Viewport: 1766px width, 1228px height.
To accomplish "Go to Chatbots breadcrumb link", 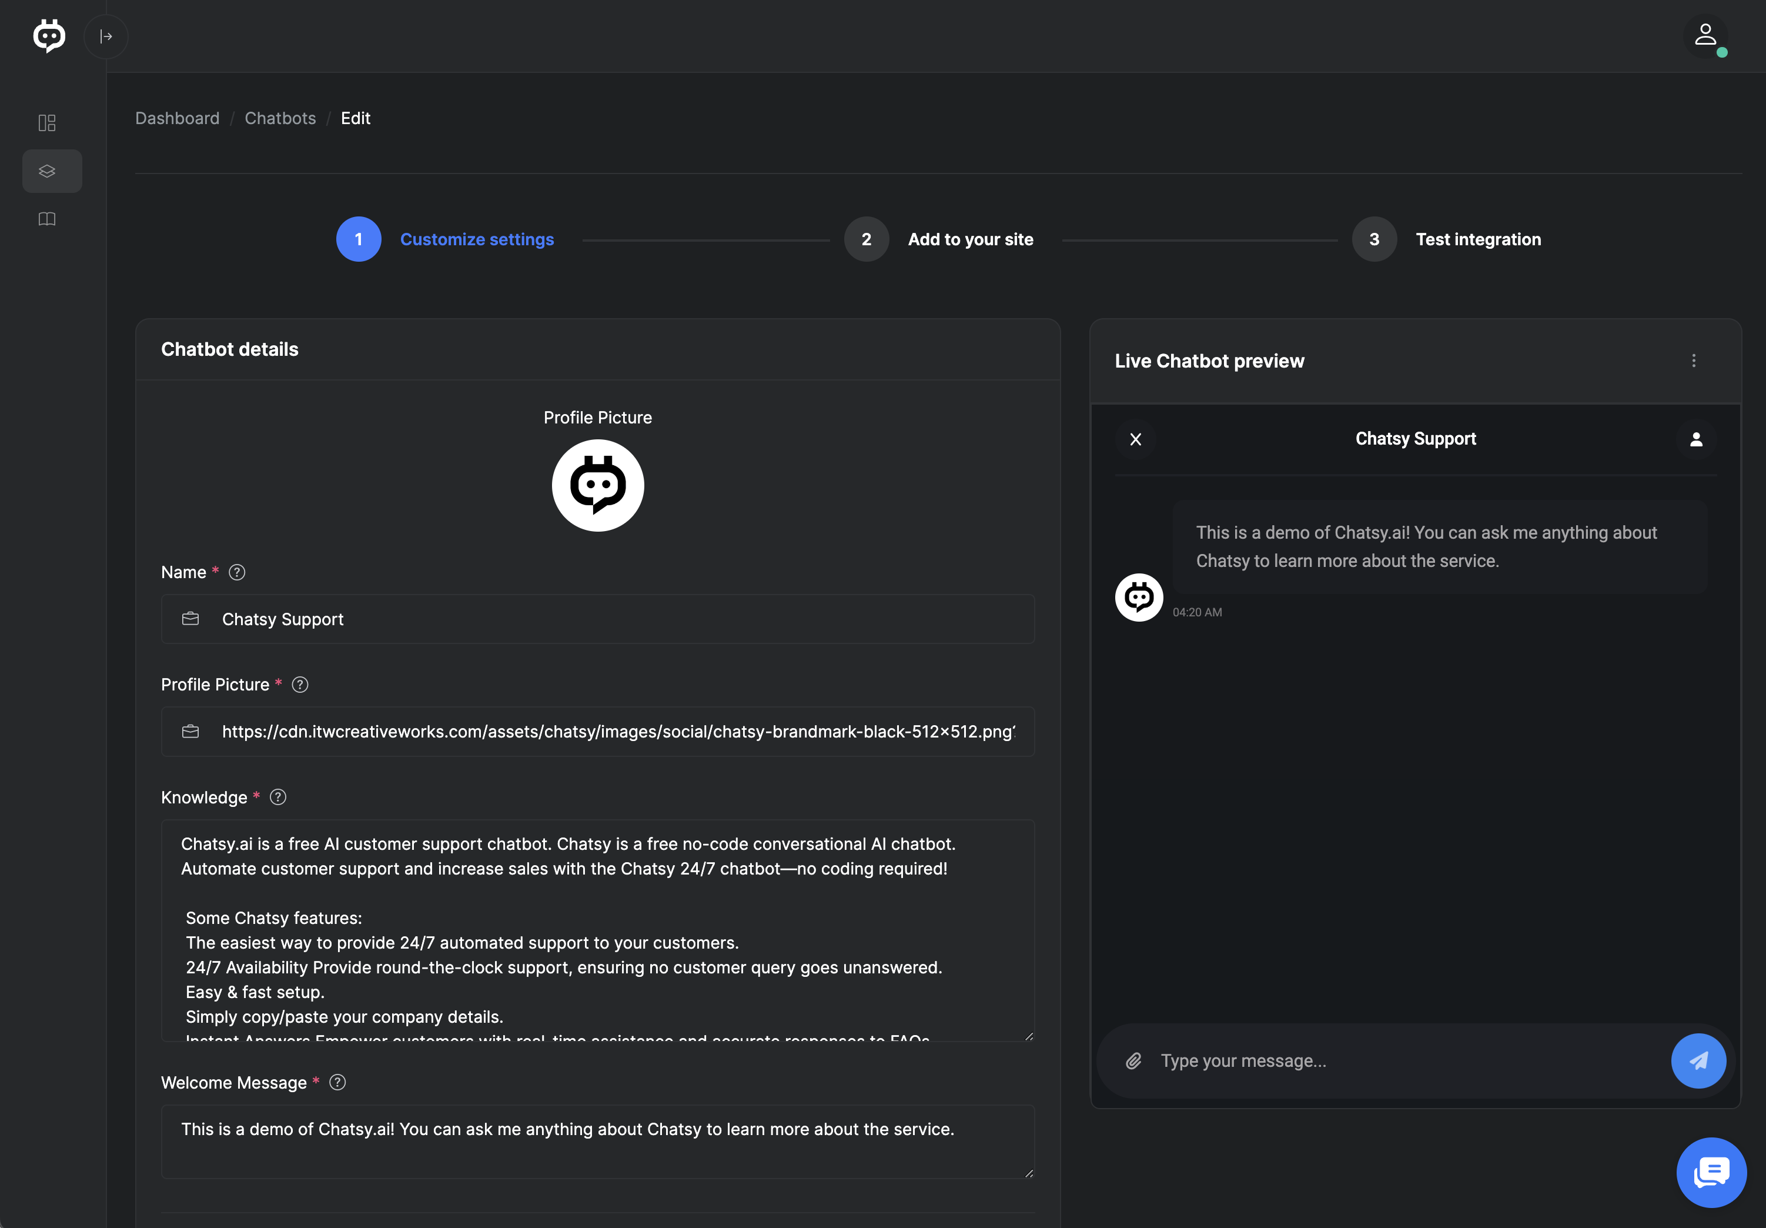I will coord(280,118).
